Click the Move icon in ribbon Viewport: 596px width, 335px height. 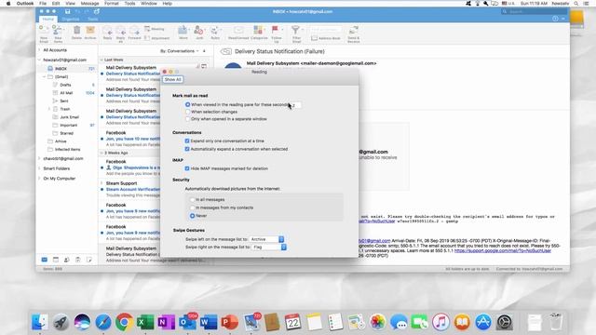(183, 31)
